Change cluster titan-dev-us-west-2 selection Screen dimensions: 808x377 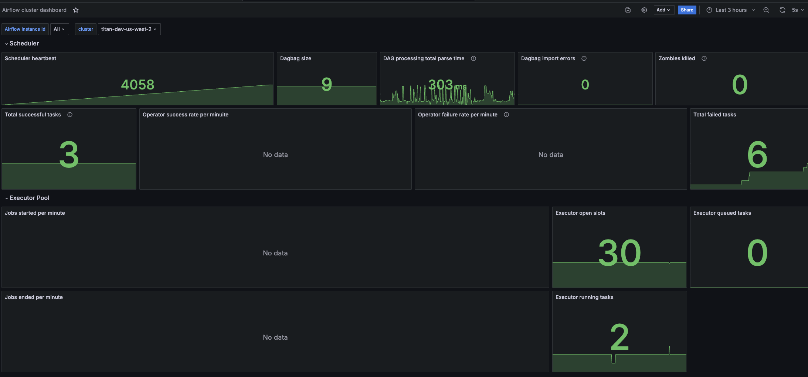129,29
